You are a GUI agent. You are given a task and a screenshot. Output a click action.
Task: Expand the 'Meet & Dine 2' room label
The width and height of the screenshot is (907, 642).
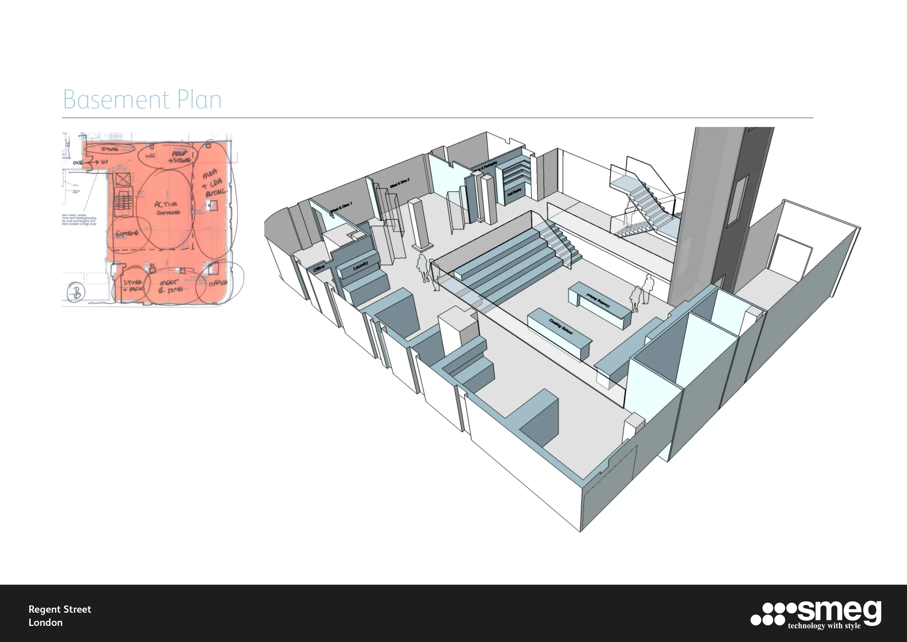pyautogui.click(x=399, y=183)
